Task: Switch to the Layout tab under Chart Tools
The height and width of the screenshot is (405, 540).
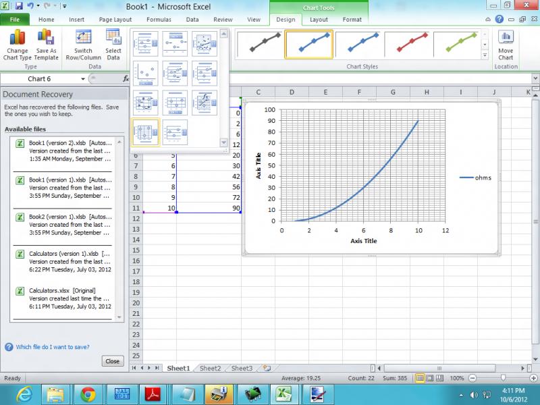Action: (x=319, y=20)
